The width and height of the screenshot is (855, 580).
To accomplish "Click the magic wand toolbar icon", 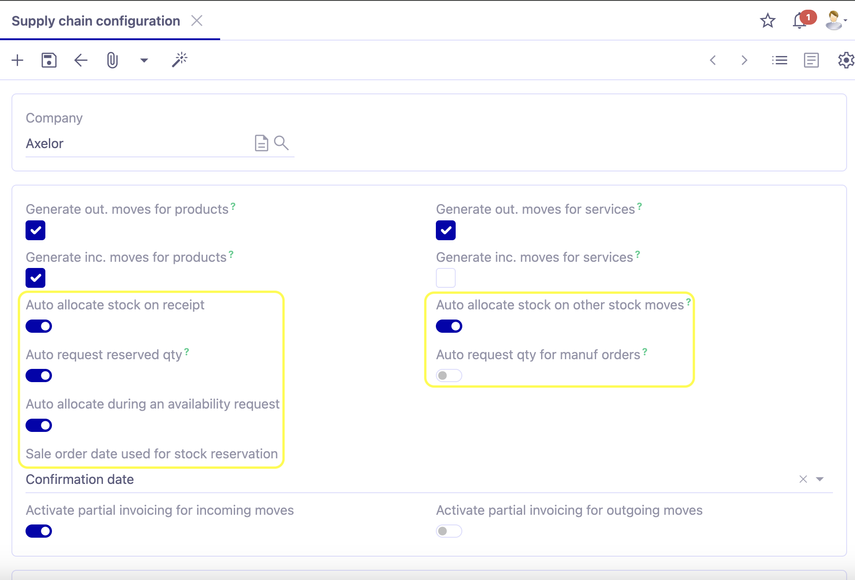I will coord(180,60).
